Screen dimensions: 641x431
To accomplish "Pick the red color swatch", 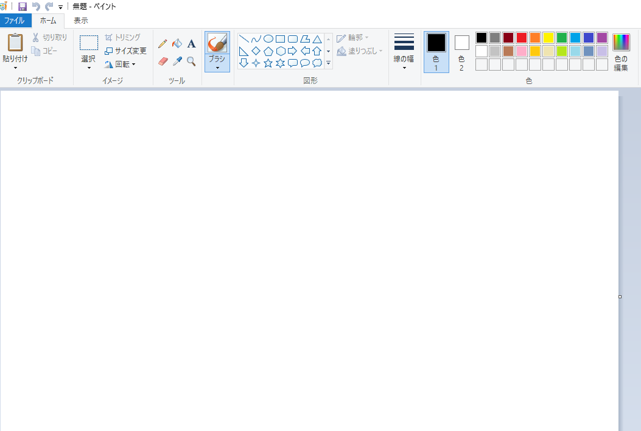I will point(522,38).
